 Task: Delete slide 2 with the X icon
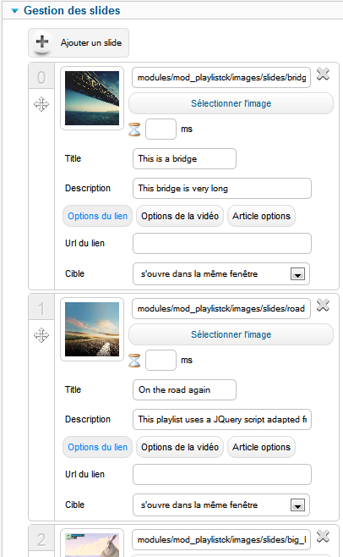323,536
